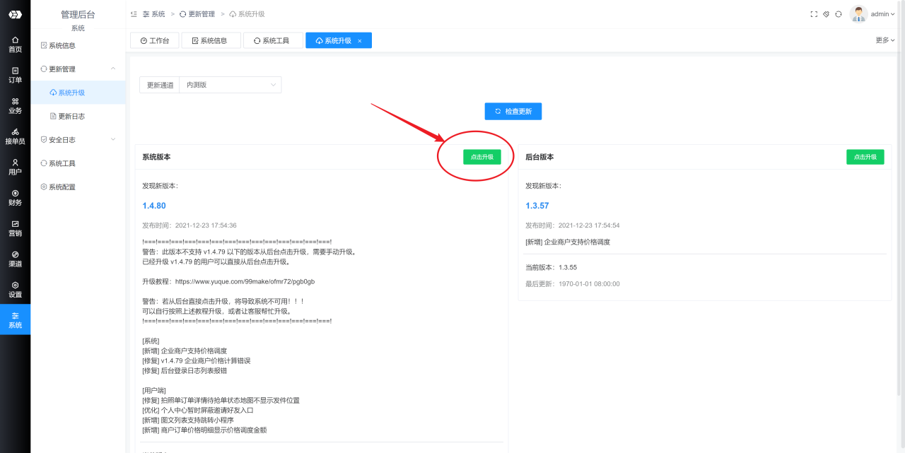905x453 pixels.
Task: Click the admin user avatar
Action: [858, 14]
